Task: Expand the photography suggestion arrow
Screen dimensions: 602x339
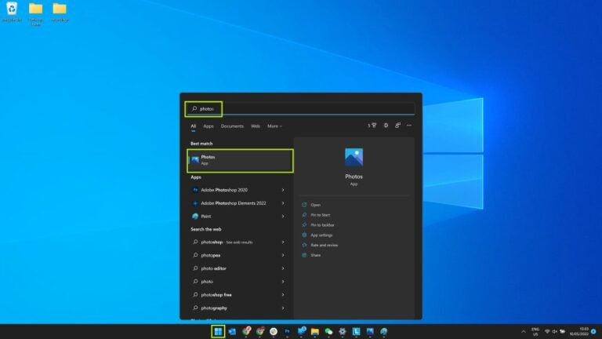Action: point(283,308)
